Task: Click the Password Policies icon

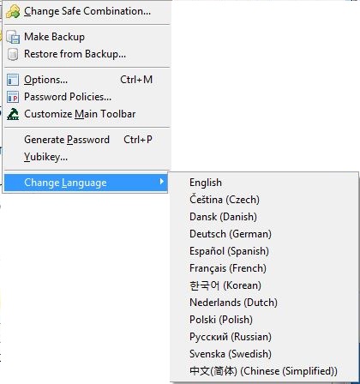Action: tap(13, 97)
